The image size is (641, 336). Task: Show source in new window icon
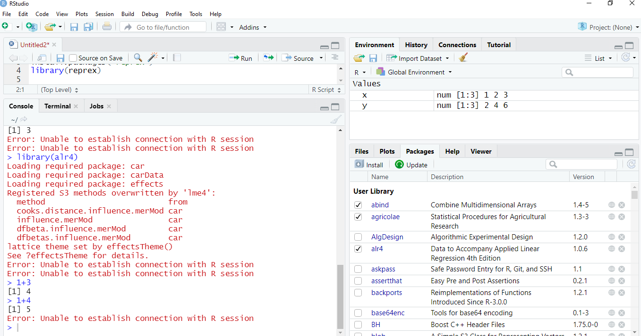[x=42, y=58]
